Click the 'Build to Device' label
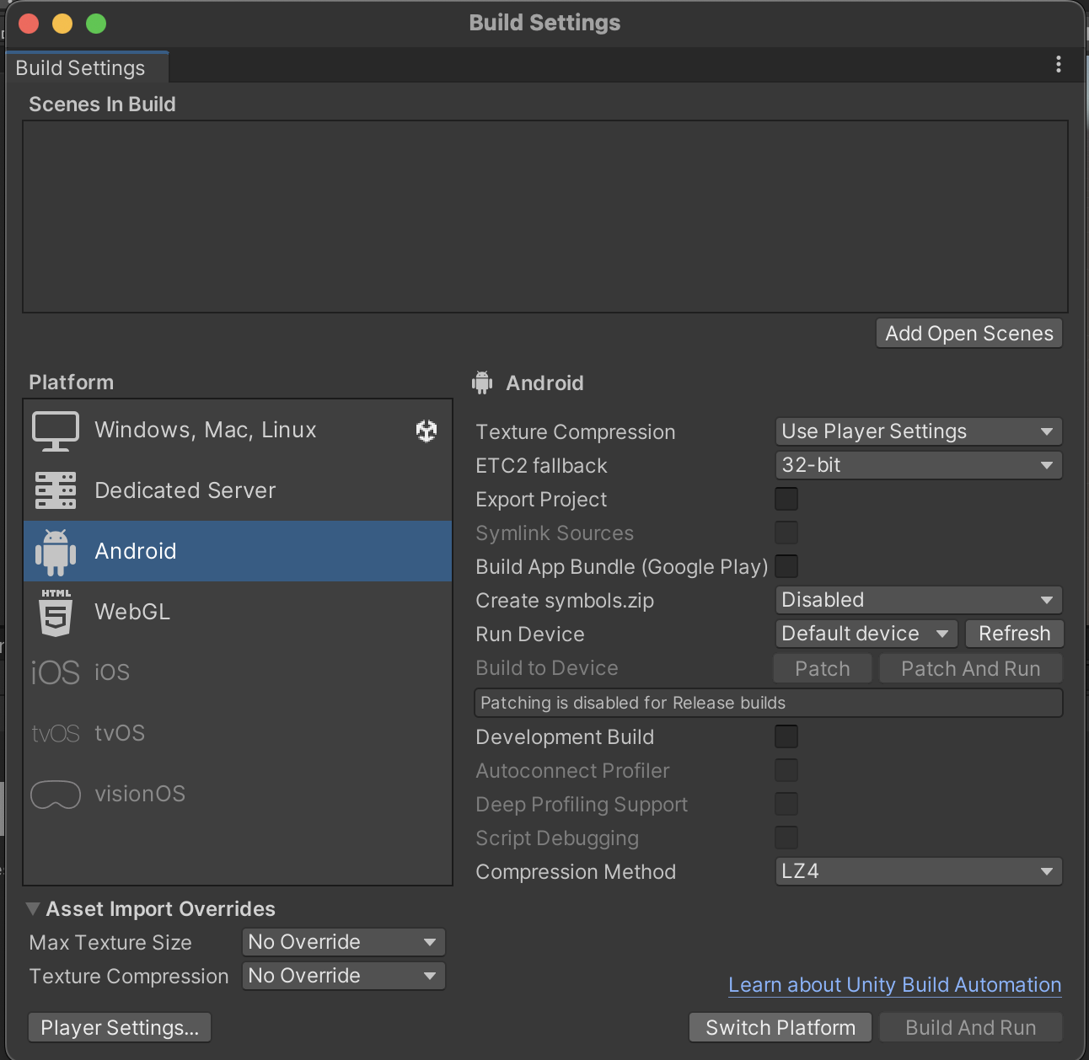Screen dimensions: 1089x1060 (x=547, y=668)
